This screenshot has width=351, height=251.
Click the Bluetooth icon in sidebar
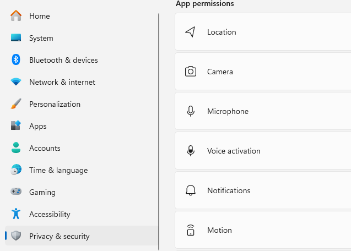click(x=16, y=60)
